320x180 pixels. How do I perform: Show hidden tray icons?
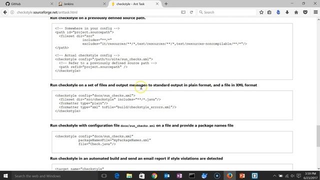pos(274,175)
